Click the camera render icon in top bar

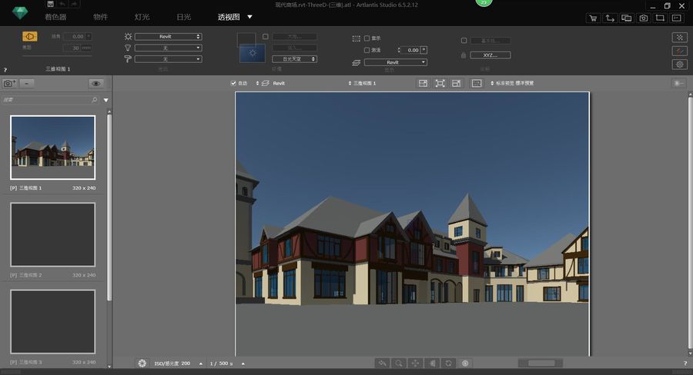tap(644, 18)
